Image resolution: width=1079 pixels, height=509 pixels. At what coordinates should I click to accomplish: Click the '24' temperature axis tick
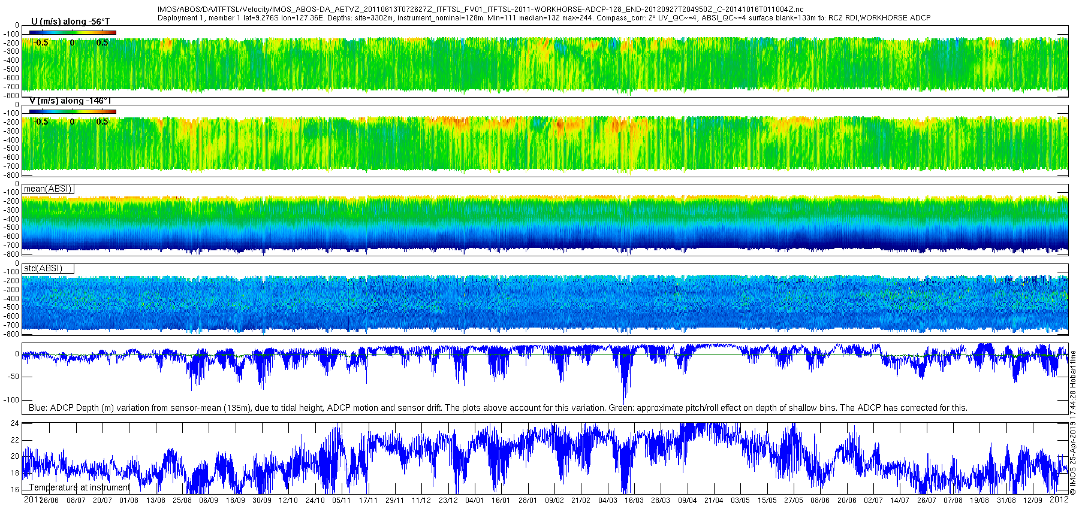click(16, 423)
